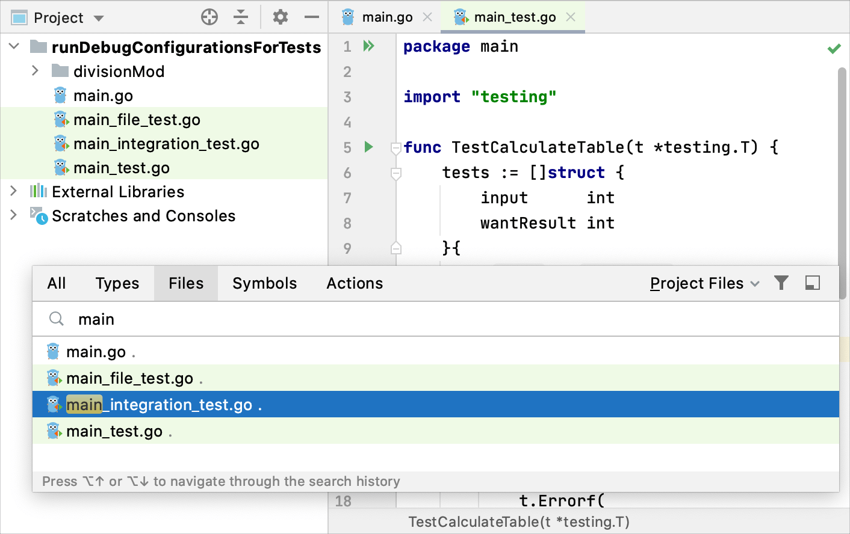
Task: Open search results in Find tool window
Action: (x=813, y=283)
